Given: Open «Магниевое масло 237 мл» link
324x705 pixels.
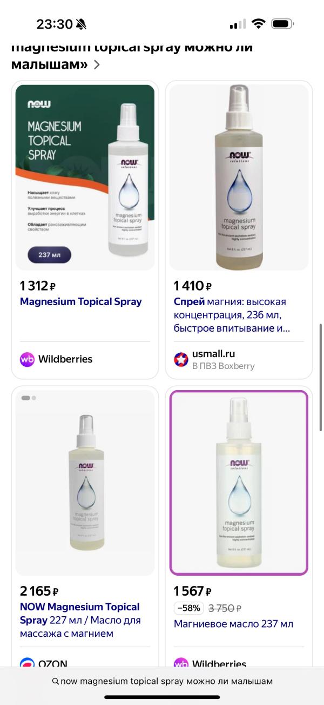Looking at the screenshot, I should [234, 624].
